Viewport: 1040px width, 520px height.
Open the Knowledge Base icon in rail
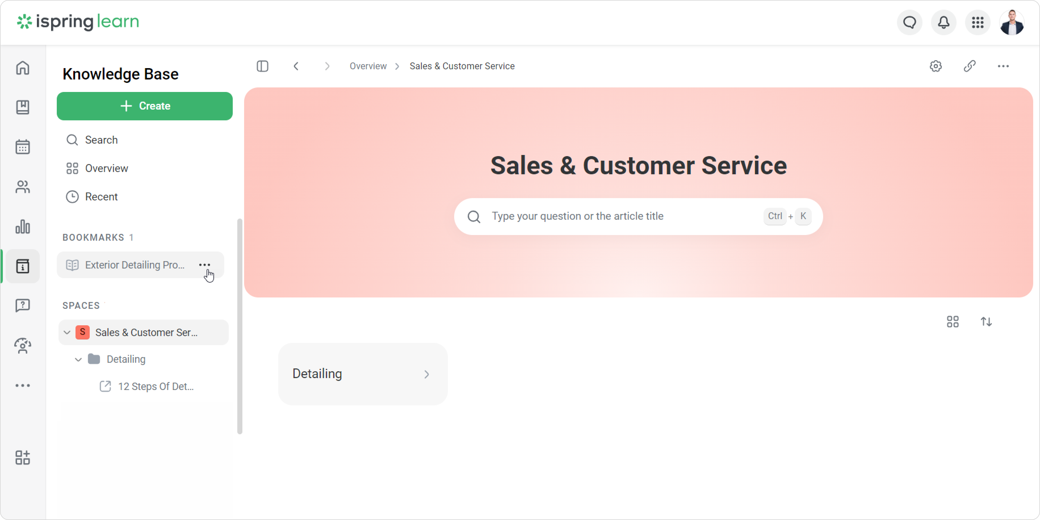tap(23, 266)
